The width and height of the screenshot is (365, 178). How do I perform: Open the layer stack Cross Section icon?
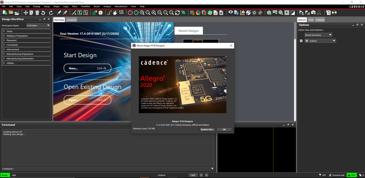[x=210, y=13]
